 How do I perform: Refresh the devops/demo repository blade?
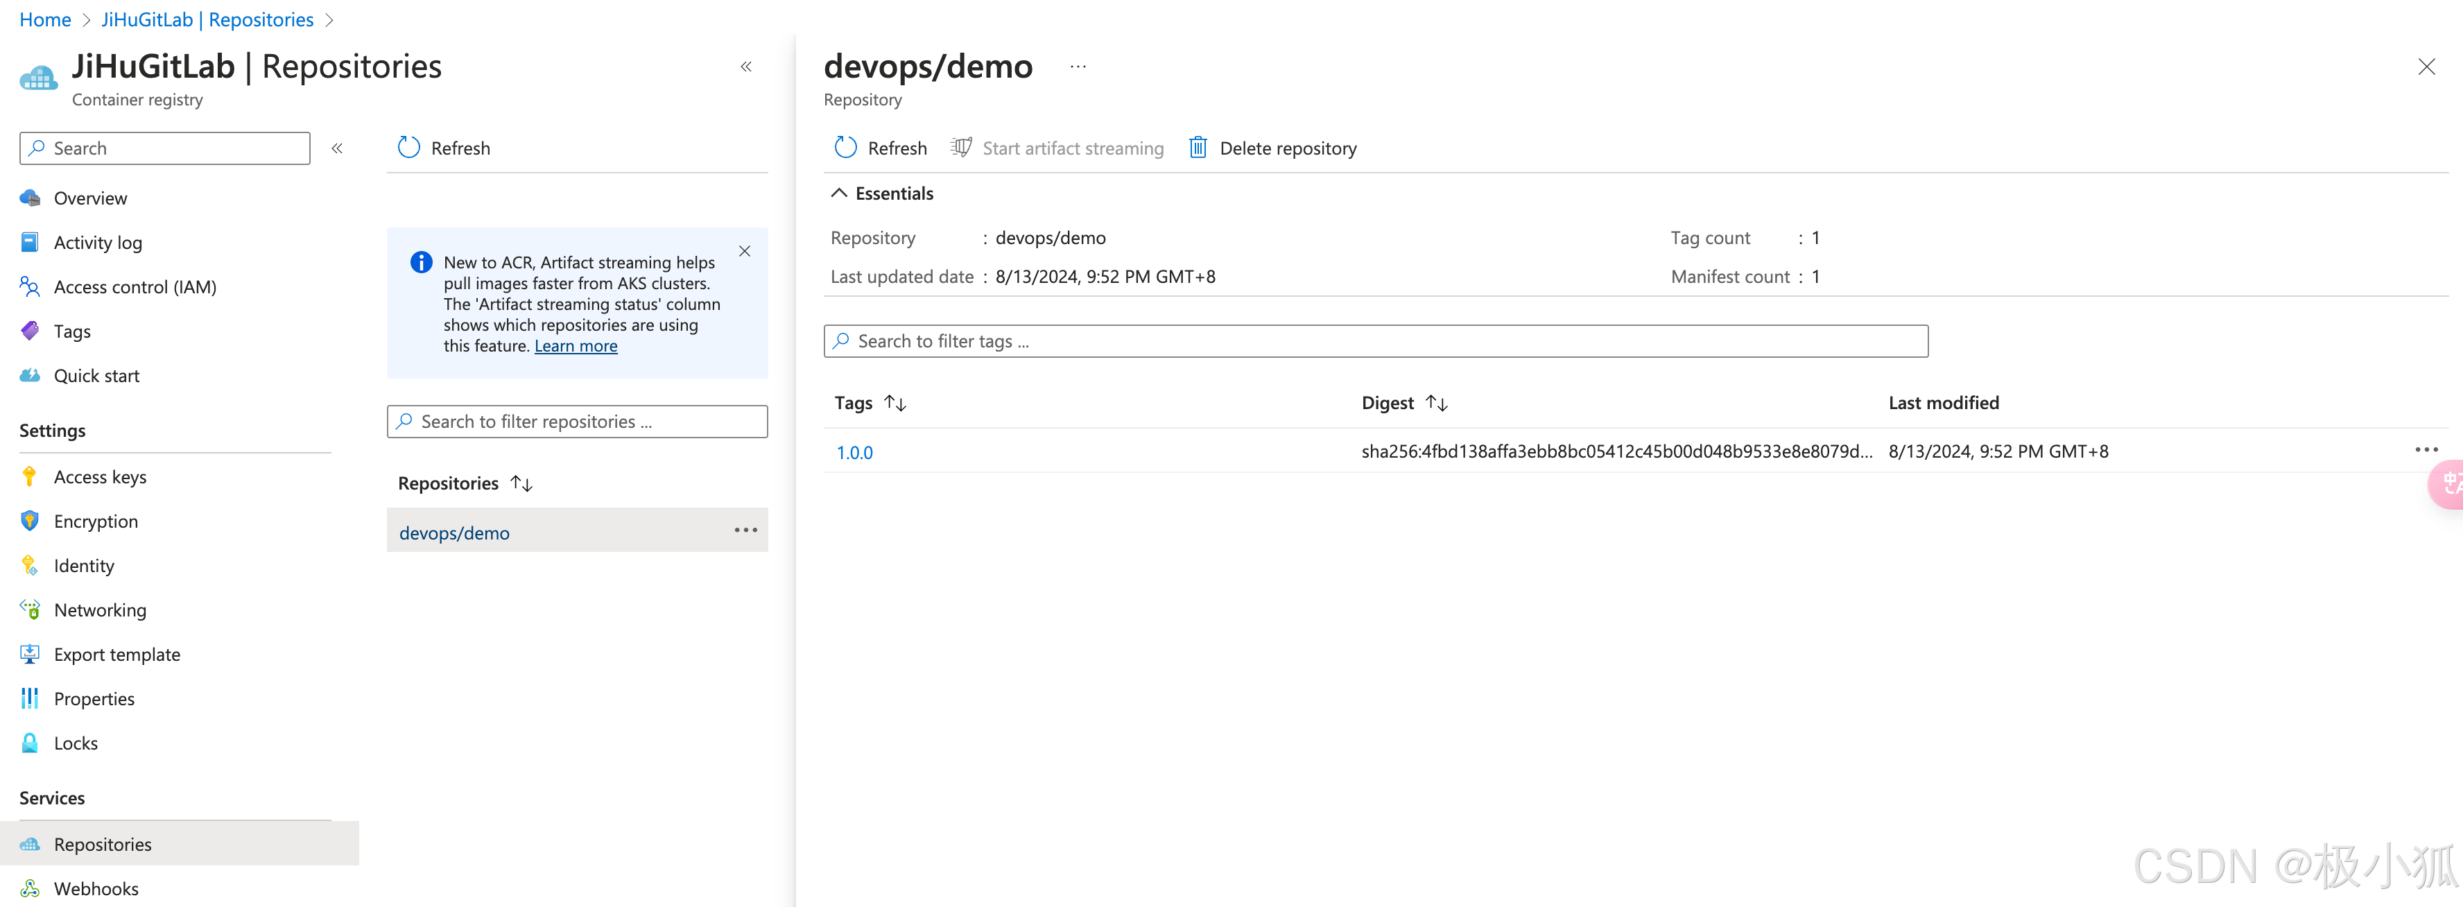coord(881,148)
